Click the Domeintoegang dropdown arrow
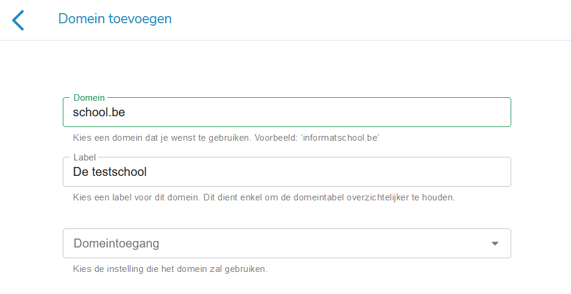The height and width of the screenshot is (294, 571). coord(494,243)
